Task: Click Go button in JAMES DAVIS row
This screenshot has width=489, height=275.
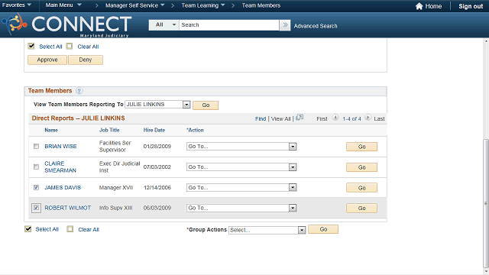Action: [361, 188]
